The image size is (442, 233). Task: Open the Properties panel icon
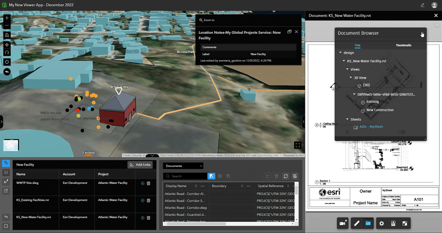point(393,223)
